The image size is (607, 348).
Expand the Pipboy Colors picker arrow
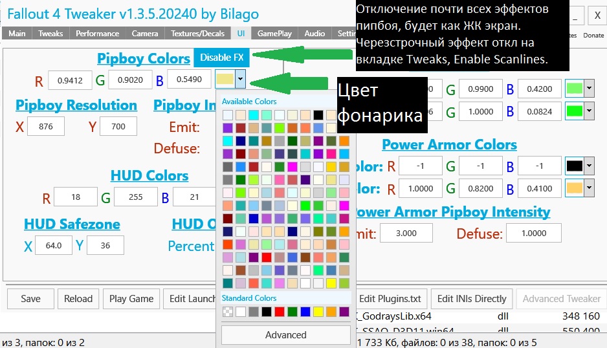(x=240, y=79)
